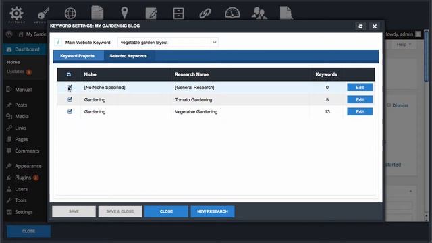Image resolution: width=432 pixels, height=243 pixels.
Task: Open Home in WordPress sidebar
Action: [13, 62]
